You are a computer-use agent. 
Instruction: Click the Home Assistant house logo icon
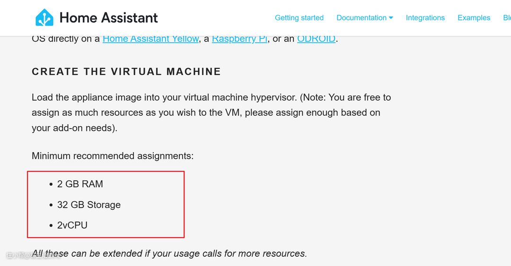(44, 17)
